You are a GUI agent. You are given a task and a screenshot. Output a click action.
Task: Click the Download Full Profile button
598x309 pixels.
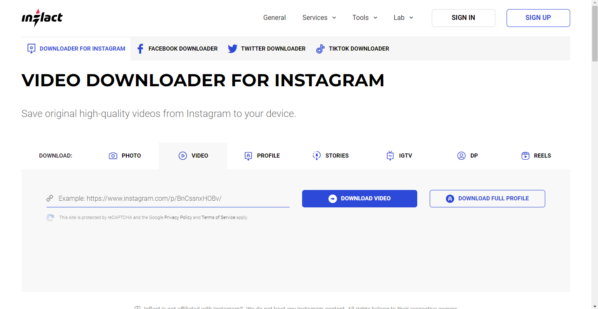coord(487,199)
